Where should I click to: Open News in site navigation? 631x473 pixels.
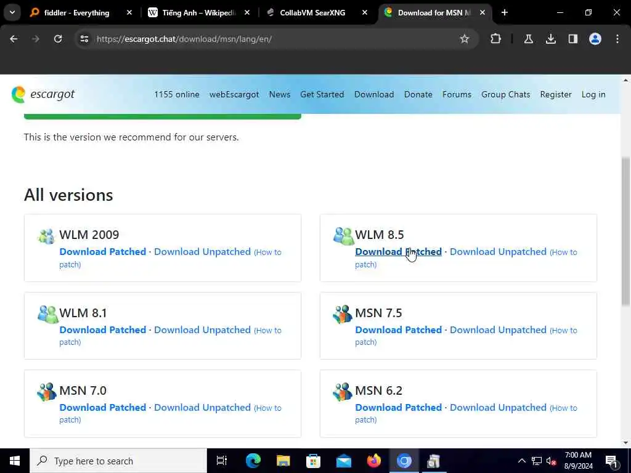(x=280, y=94)
